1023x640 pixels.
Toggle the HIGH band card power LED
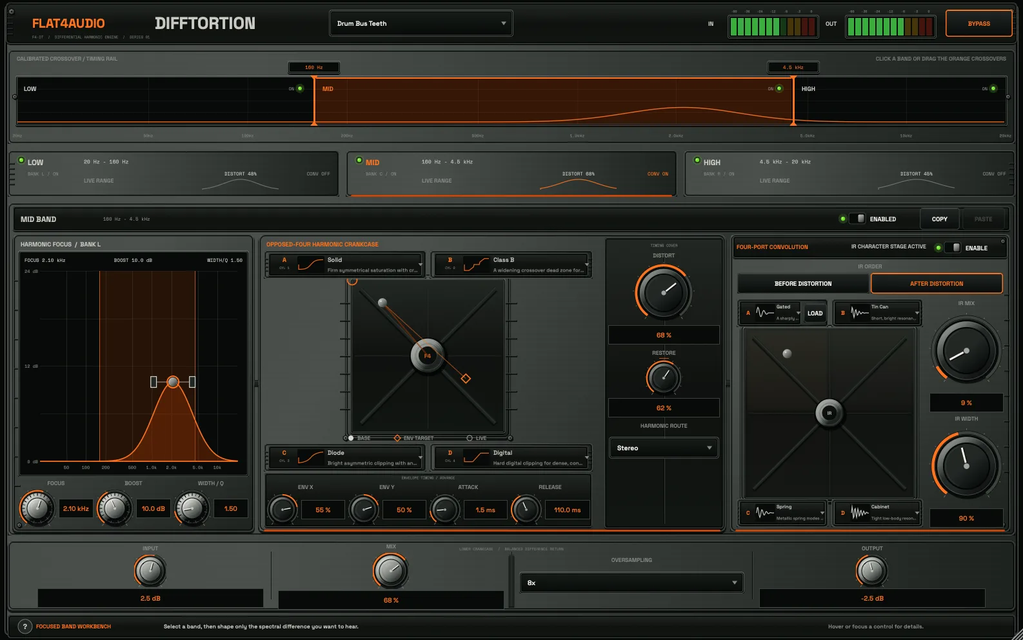[697, 161]
